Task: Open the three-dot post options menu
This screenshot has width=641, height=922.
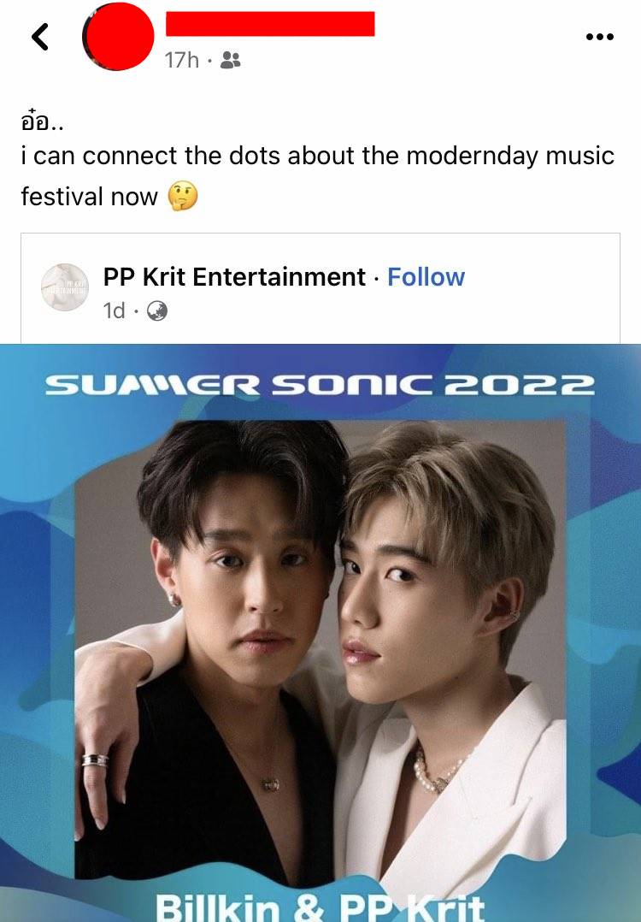Action: [x=600, y=37]
